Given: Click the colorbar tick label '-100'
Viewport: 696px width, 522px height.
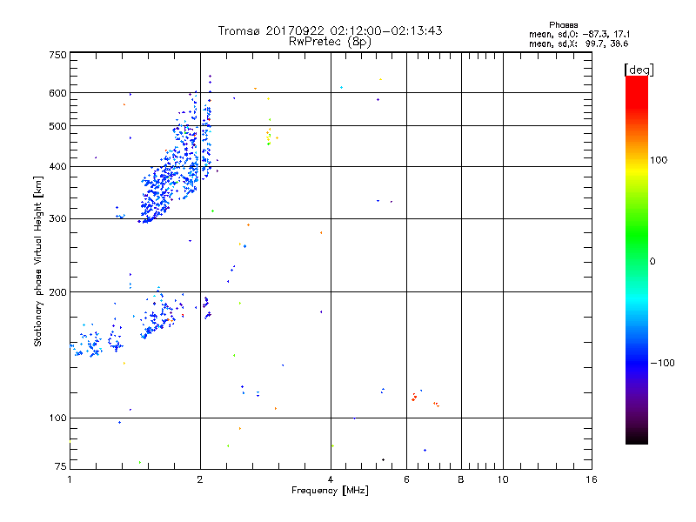Looking at the screenshot, I should (662, 363).
